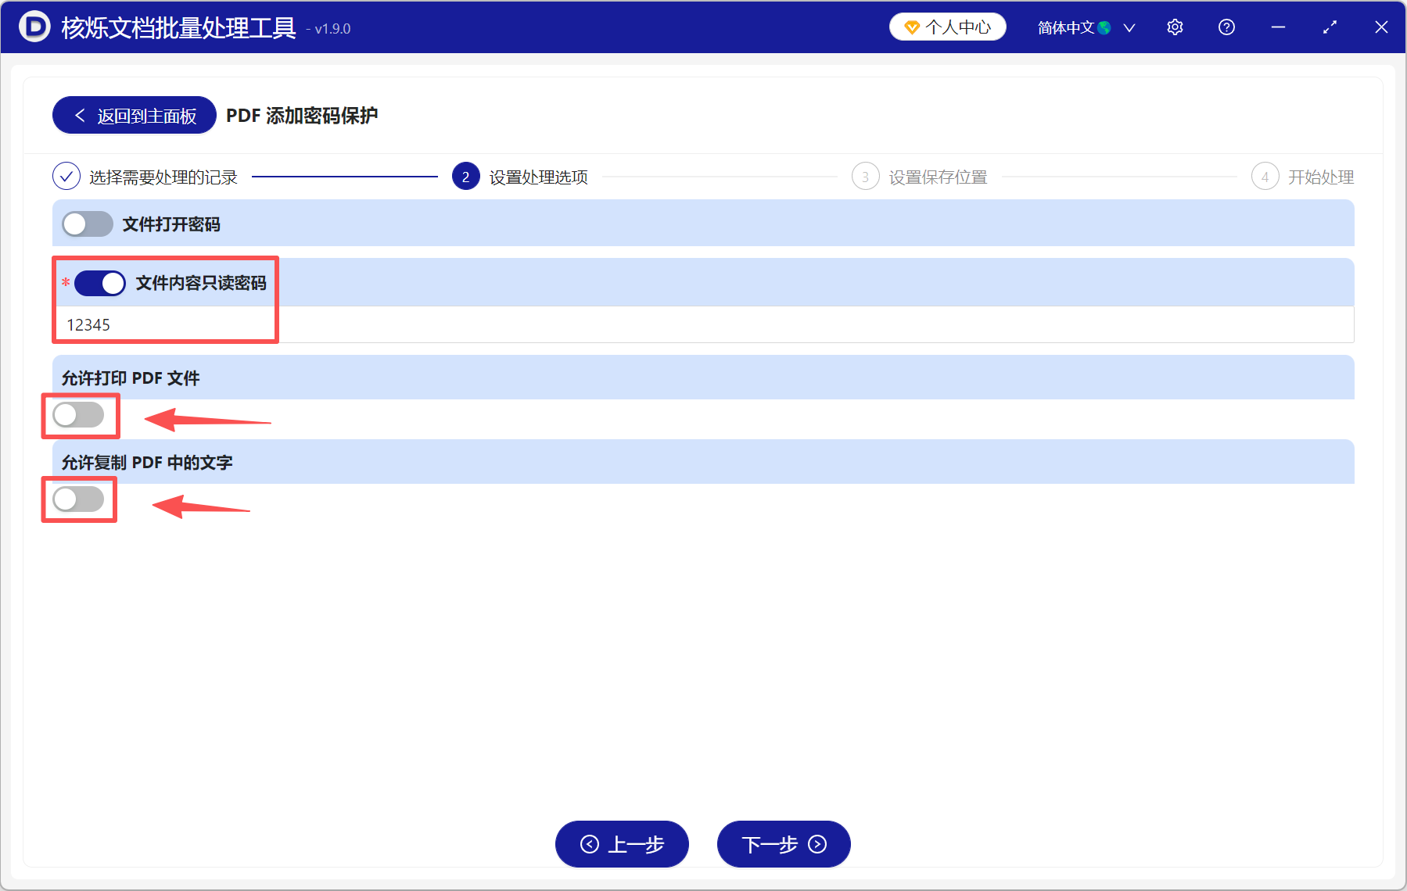Expand the language selector chevron arrow
1407x891 pixels.
click(x=1129, y=27)
